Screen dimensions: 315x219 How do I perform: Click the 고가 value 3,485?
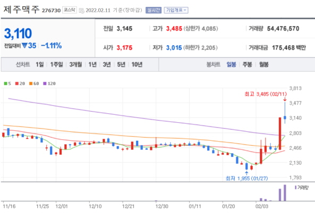click(174, 29)
